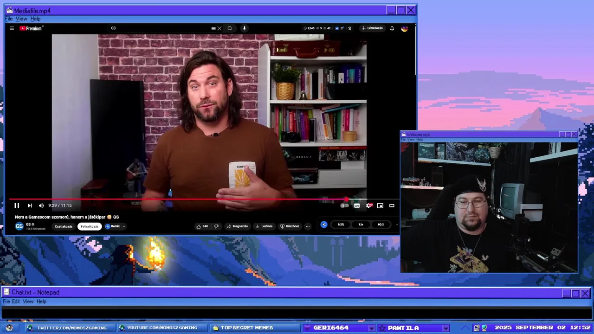The image size is (594, 334).
Task: Open File menu in Webcam.mp4 window
Action: click(403, 140)
